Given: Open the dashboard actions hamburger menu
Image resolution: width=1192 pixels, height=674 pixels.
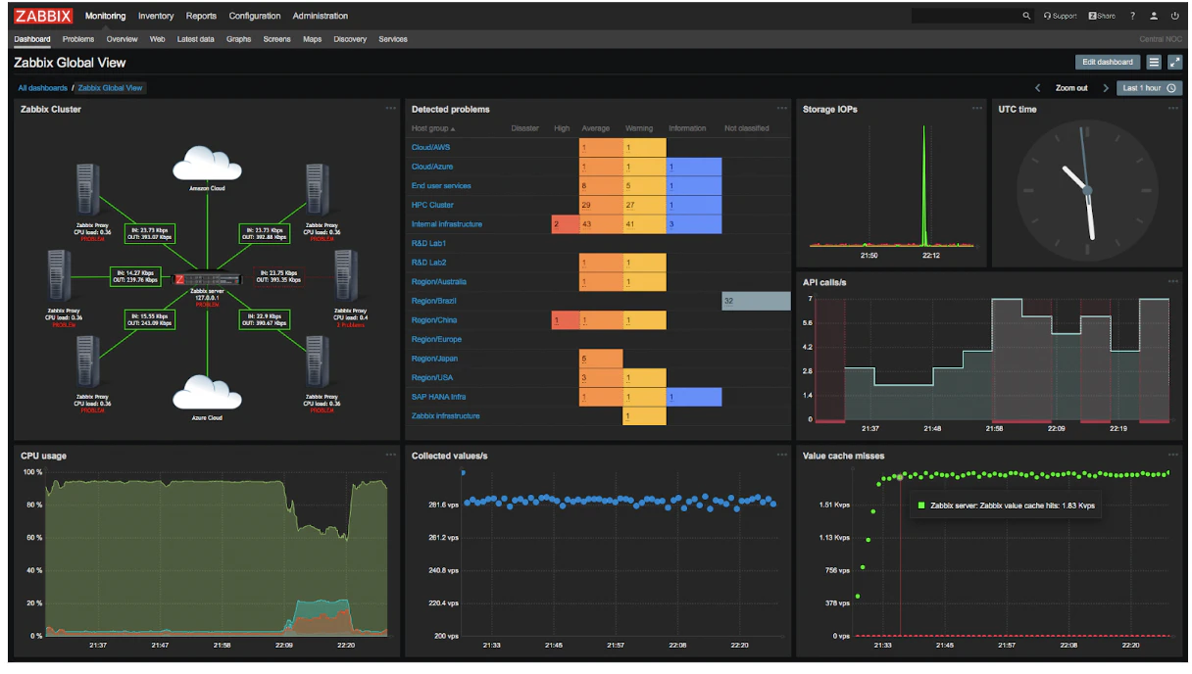Looking at the screenshot, I should [x=1154, y=62].
